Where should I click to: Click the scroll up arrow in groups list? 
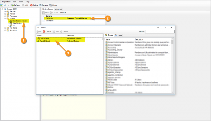click(172, 39)
